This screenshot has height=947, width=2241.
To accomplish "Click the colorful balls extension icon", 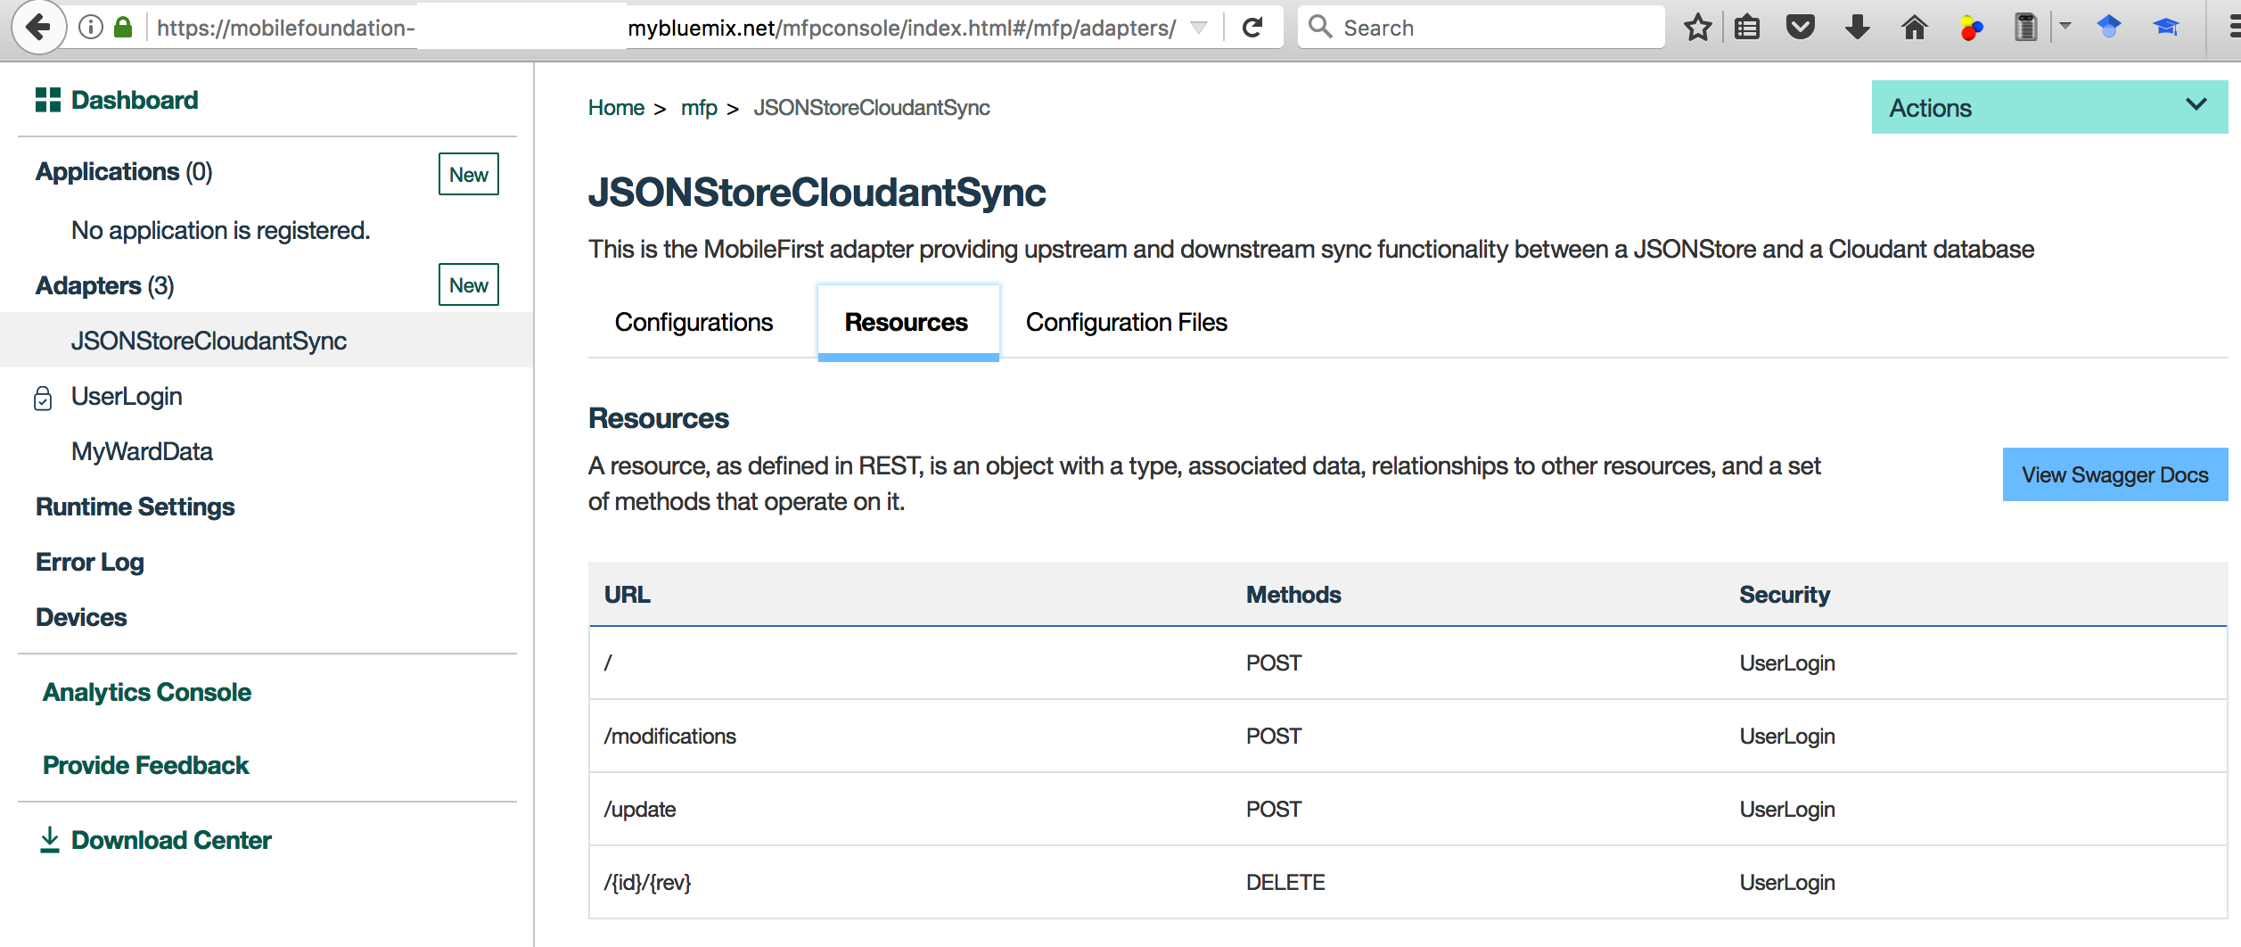I will click(x=1971, y=29).
